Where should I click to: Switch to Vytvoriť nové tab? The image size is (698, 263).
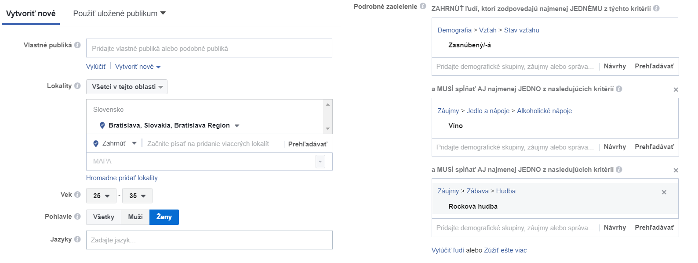(x=31, y=14)
